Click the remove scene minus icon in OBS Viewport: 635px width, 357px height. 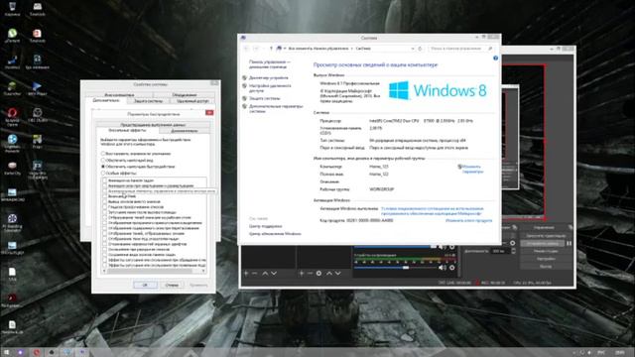click(x=255, y=274)
